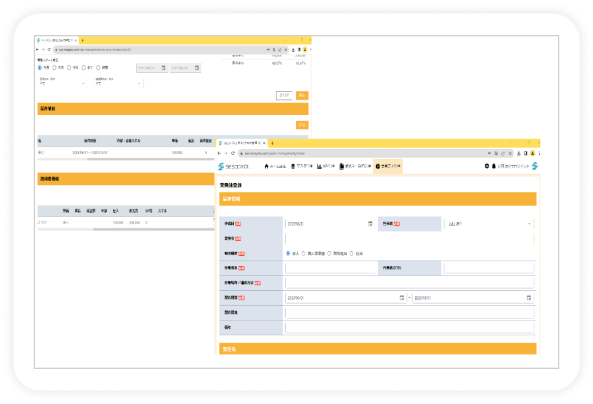Open the KPI管理 nav item
593x404 pixels.
(326, 166)
